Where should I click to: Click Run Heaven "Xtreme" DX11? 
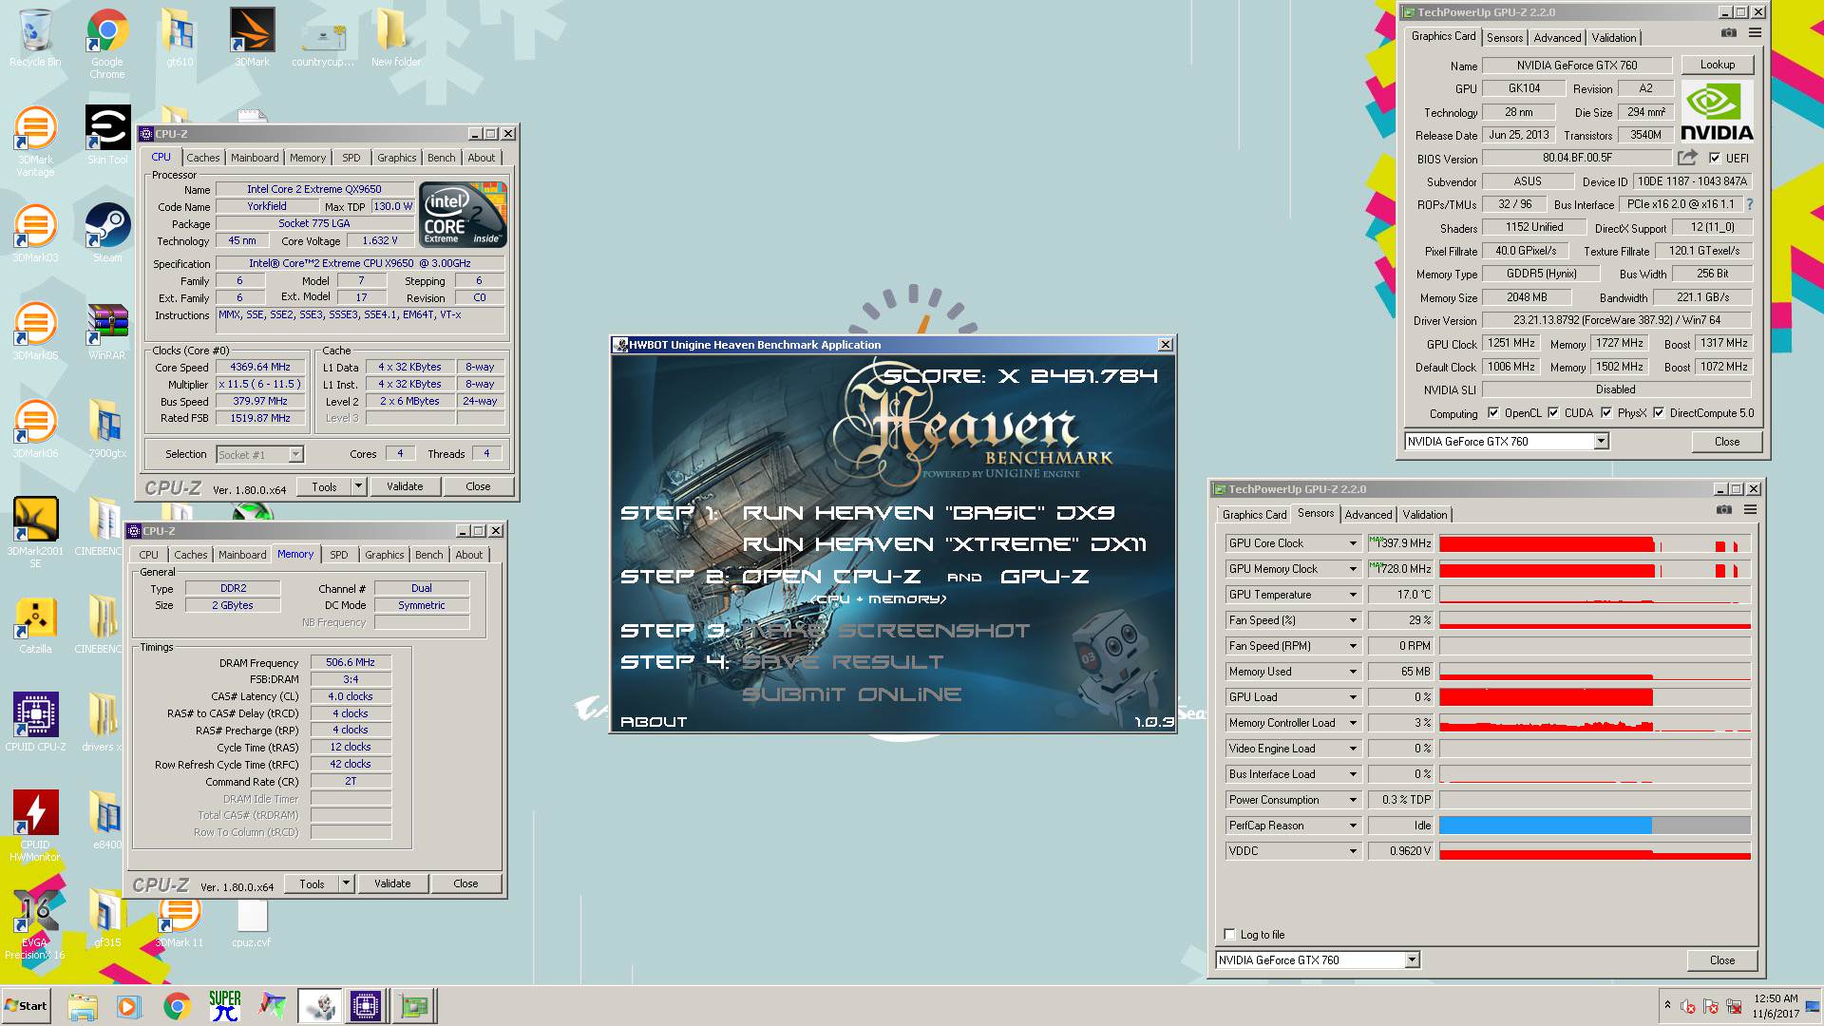(944, 544)
